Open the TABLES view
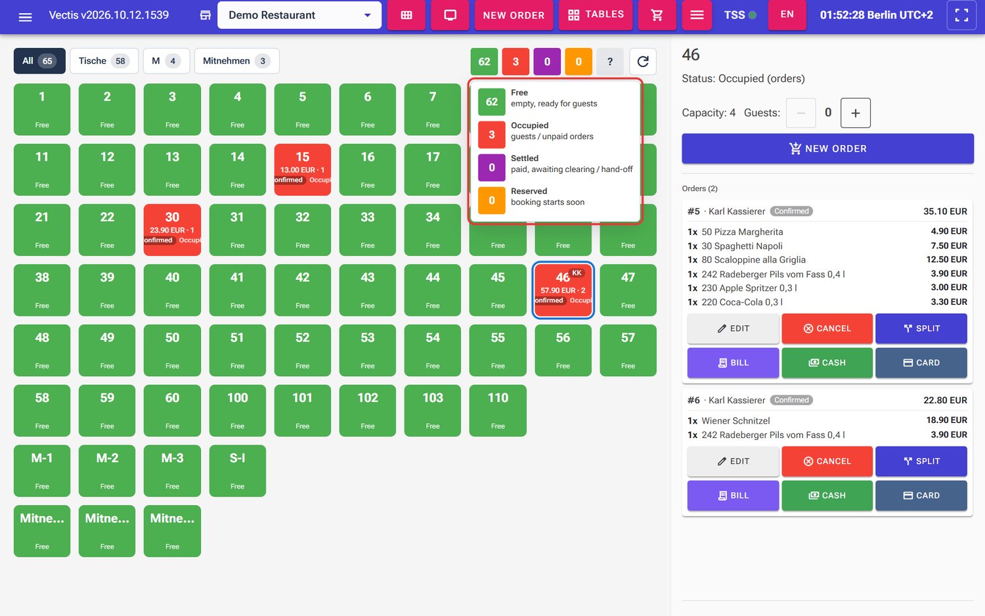985x616 pixels. click(x=596, y=15)
